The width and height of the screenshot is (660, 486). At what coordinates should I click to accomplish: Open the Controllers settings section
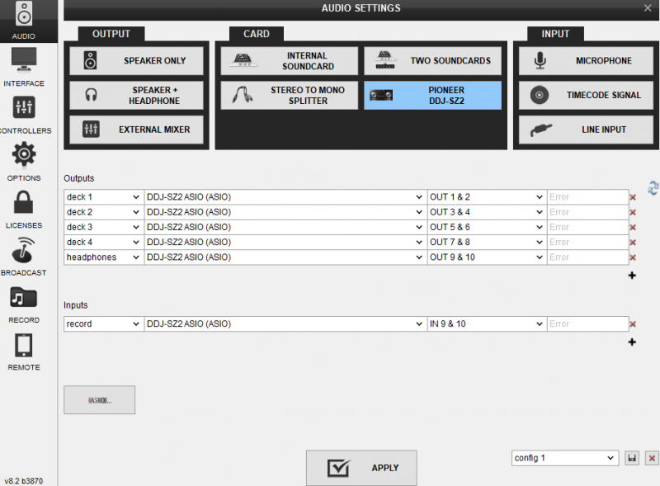pos(24,115)
